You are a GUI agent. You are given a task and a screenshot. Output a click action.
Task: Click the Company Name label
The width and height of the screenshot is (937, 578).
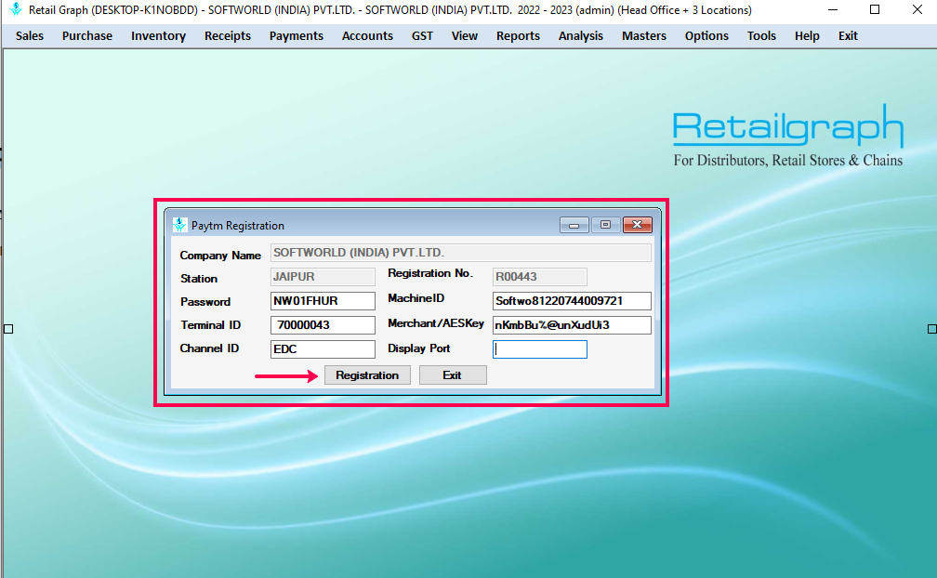point(220,255)
